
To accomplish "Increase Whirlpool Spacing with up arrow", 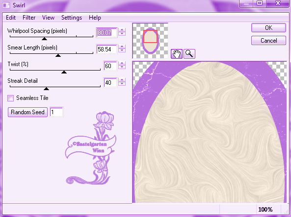I will 122,30.
